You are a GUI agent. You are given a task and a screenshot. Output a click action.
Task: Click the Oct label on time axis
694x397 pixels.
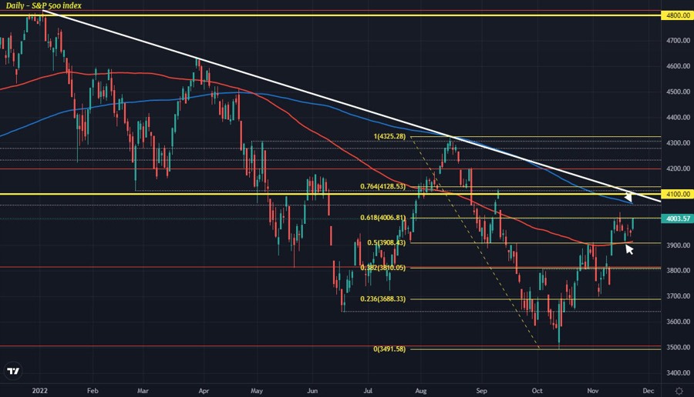point(537,391)
